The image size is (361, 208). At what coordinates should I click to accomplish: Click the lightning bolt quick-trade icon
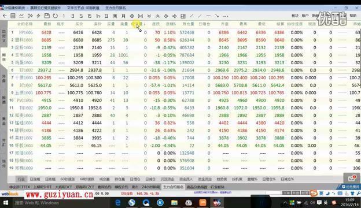click(x=38, y=16)
